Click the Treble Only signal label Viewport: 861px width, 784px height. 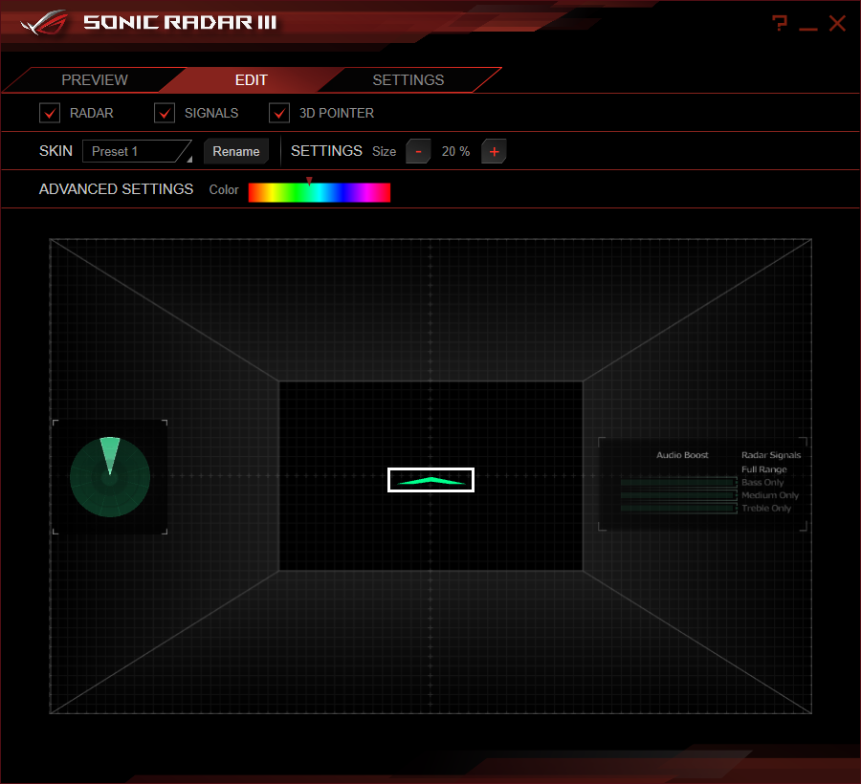766,509
